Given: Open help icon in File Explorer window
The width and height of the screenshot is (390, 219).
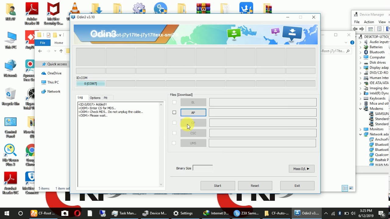Looking at the screenshot, I should [352, 43].
